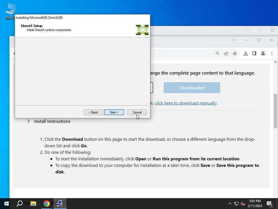Close the front Chrome window
This screenshot has height=209, width=278.
(271, 40)
